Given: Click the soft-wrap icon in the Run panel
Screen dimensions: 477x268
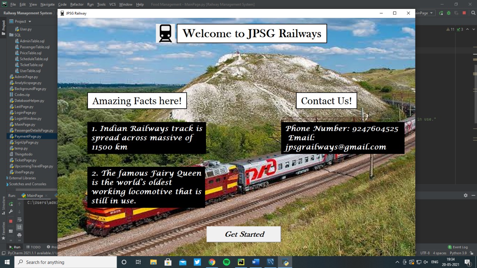Looking at the screenshot, I should [x=19, y=220].
